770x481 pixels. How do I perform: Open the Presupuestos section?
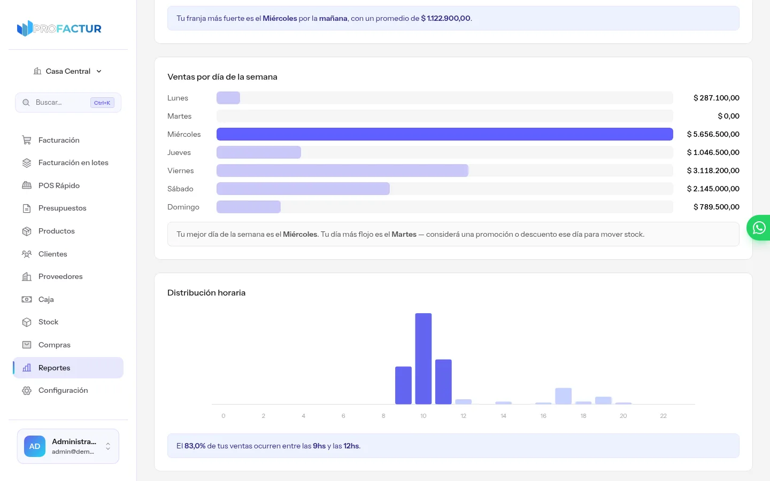(x=68, y=208)
